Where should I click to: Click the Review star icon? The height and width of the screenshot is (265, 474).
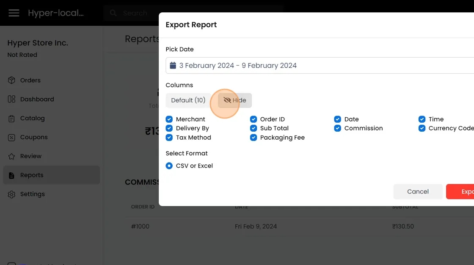pyautogui.click(x=11, y=156)
